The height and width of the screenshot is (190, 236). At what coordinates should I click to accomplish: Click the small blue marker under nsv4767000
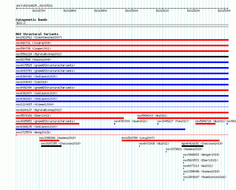point(115,124)
